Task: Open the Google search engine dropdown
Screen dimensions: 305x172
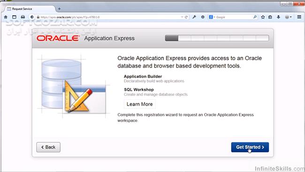Action: [x=212, y=17]
